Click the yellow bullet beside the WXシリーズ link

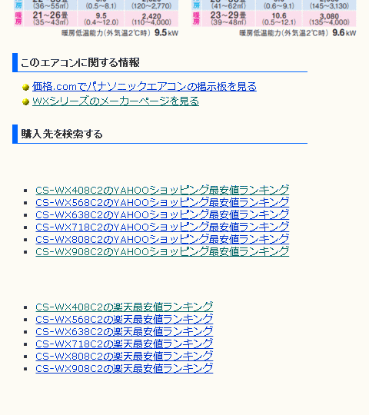click(x=25, y=101)
